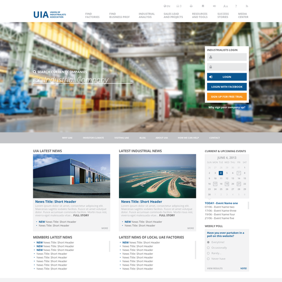Open the Industrial Analysis menu
The image size is (282, 282).
[147, 15]
